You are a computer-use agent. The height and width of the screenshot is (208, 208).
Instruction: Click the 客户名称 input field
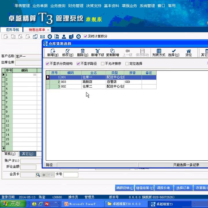[x=29, y=57]
